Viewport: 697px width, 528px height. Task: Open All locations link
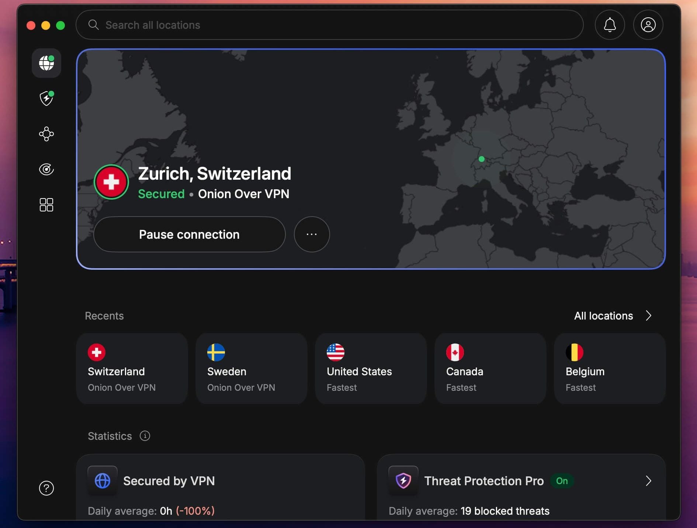603,316
